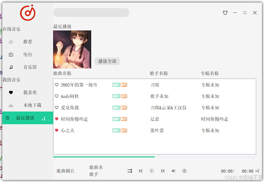Click singer 刀郎&云朵&王汉仪
This screenshot has height=182, width=264.
pyautogui.click(x=168, y=108)
